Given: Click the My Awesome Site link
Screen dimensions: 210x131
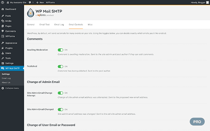Looking at the screenshot, I should coord(18,2).
